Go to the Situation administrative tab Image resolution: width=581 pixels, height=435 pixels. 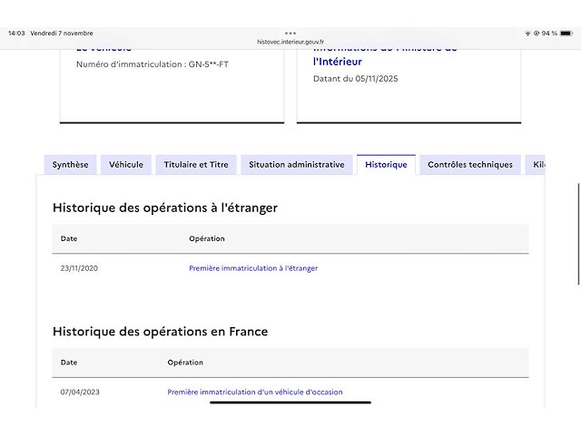tap(297, 165)
